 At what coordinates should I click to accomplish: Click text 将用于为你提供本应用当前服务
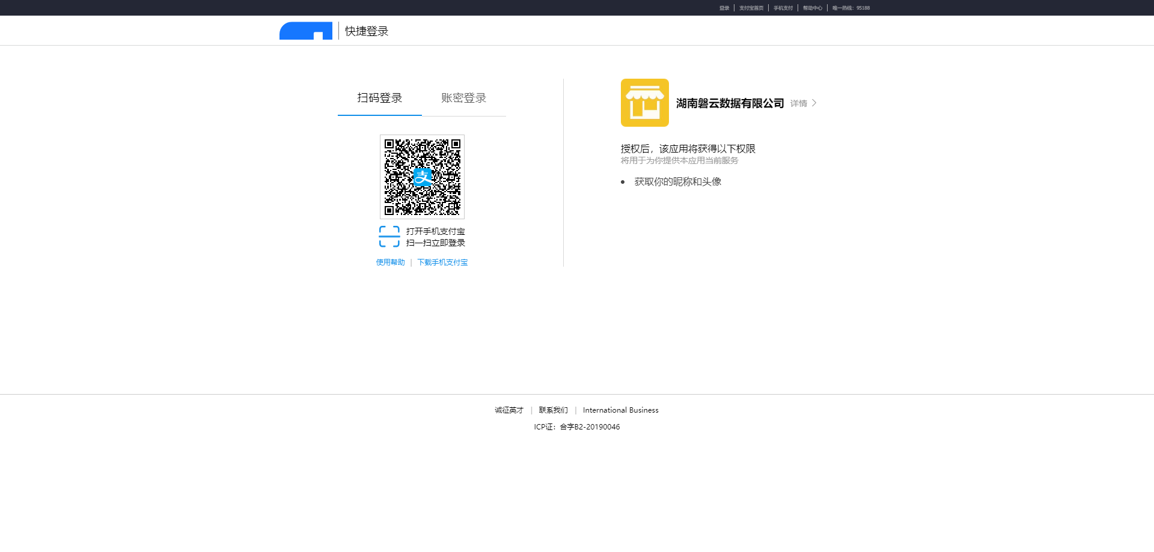[680, 161]
